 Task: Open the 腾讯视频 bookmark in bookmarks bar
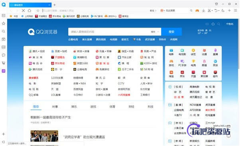[x=69, y=16]
